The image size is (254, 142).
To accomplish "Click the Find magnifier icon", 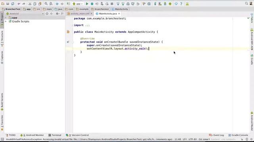I will [46, 4].
